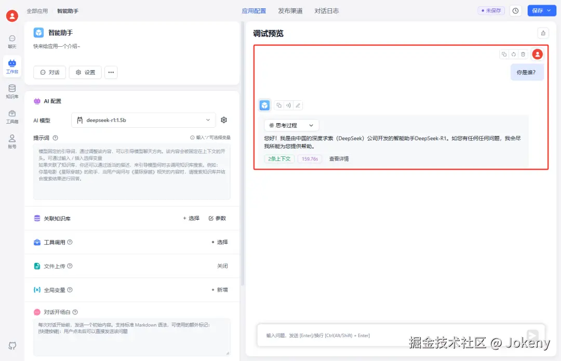Click the 2条上下文 context tag
Screen dimensions: 561x361
[x=279, y=159]
